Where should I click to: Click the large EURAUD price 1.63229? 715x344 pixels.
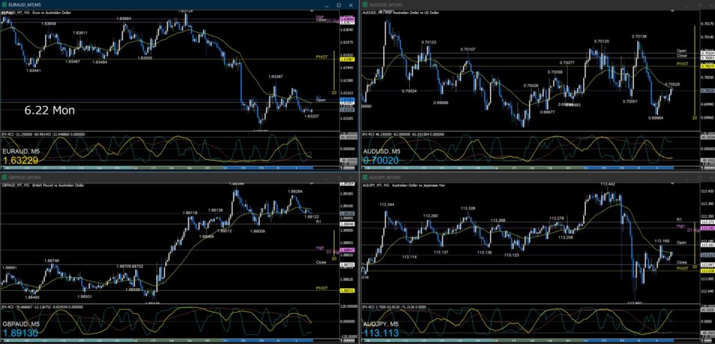coord(20,160)
